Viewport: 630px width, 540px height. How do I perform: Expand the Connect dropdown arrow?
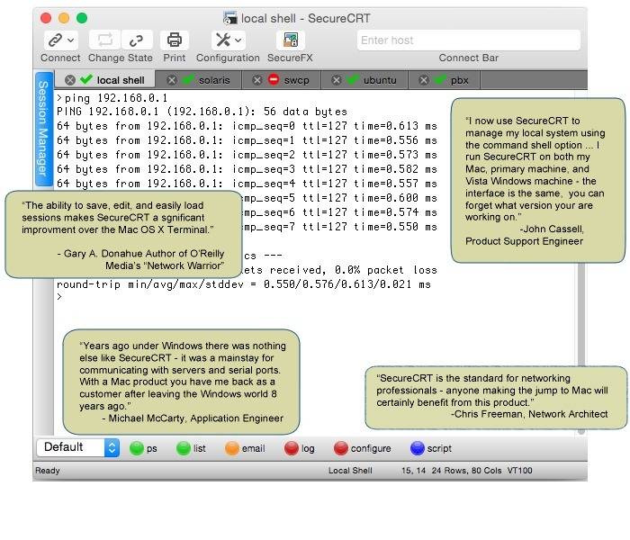point(71,40)
